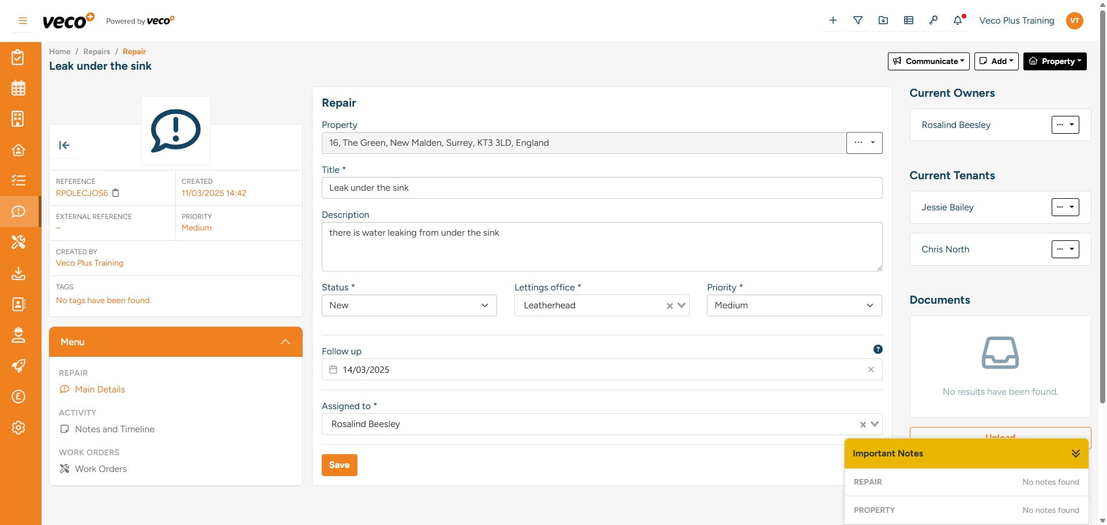The width and height of the screenshot is (1107, 525).
Task: Click the key icon in the top toolbar
Action: coord(933,20)
